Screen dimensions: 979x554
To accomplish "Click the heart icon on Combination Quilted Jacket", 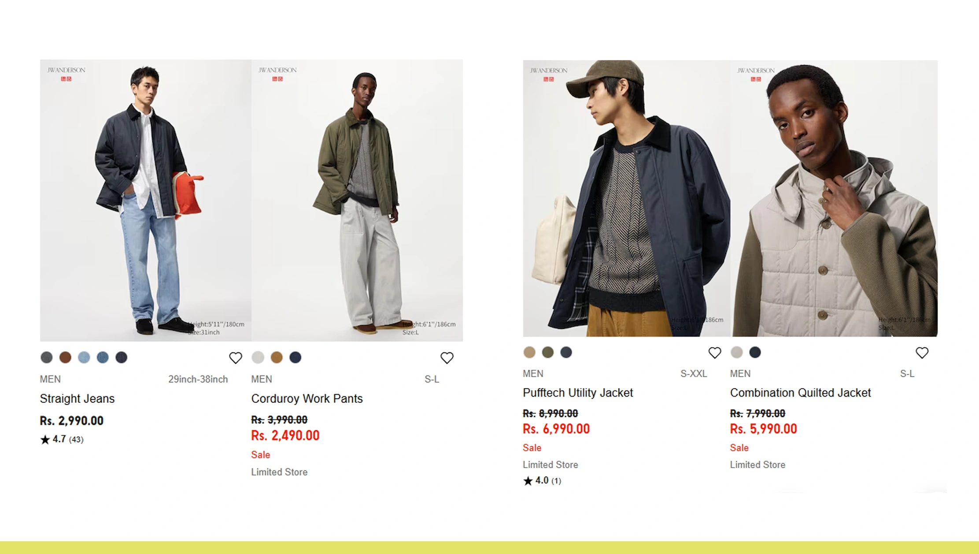I will coord(922,353).
